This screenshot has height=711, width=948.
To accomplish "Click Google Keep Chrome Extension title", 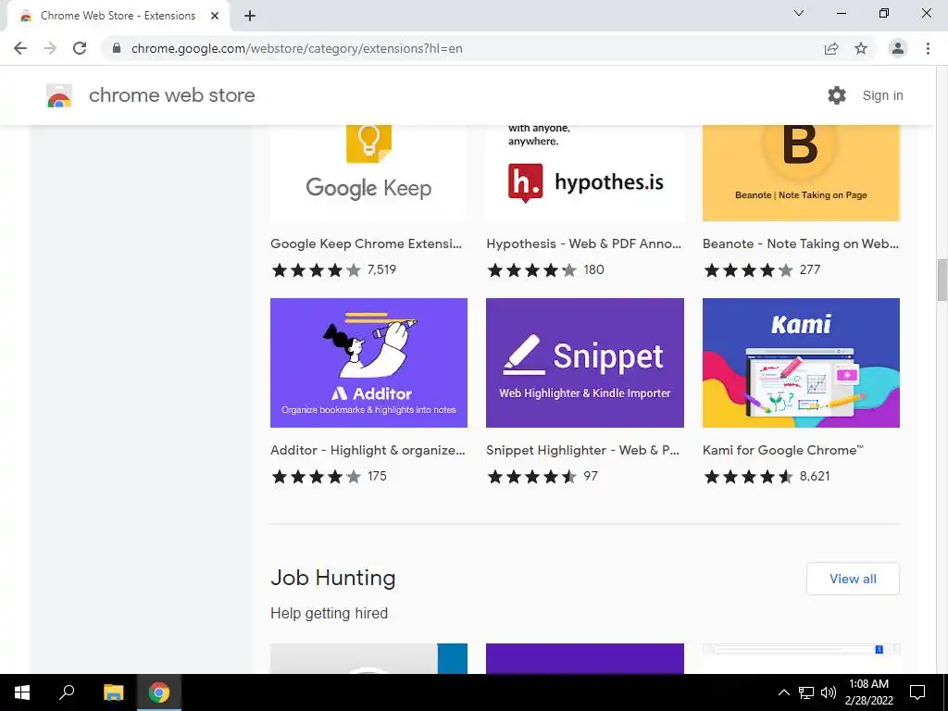I will click(x=366, y=243).
